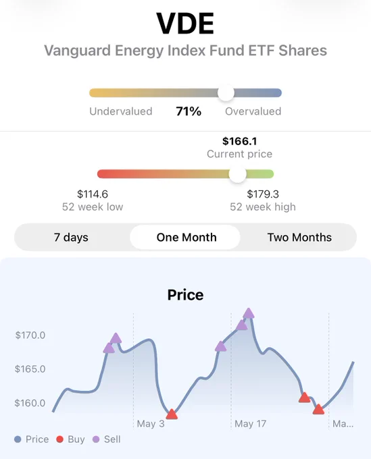Toggle the purple Sell legend dot
This screenshot has height=459, width=371.
pyautogui.click(x=96, y=439)
